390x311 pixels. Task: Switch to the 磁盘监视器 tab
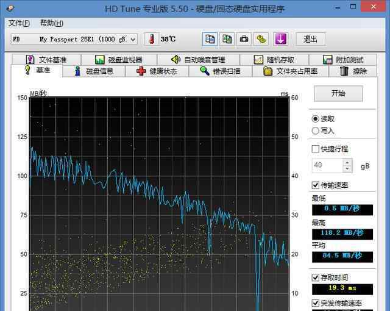(x=119, y=60)
